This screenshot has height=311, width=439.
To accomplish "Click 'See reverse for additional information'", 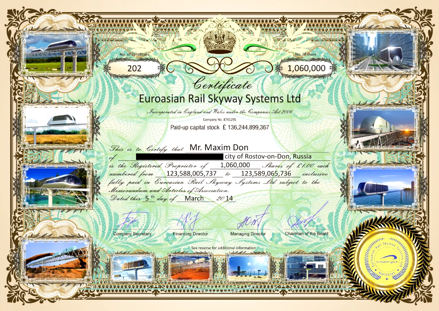I will [223, 248].
